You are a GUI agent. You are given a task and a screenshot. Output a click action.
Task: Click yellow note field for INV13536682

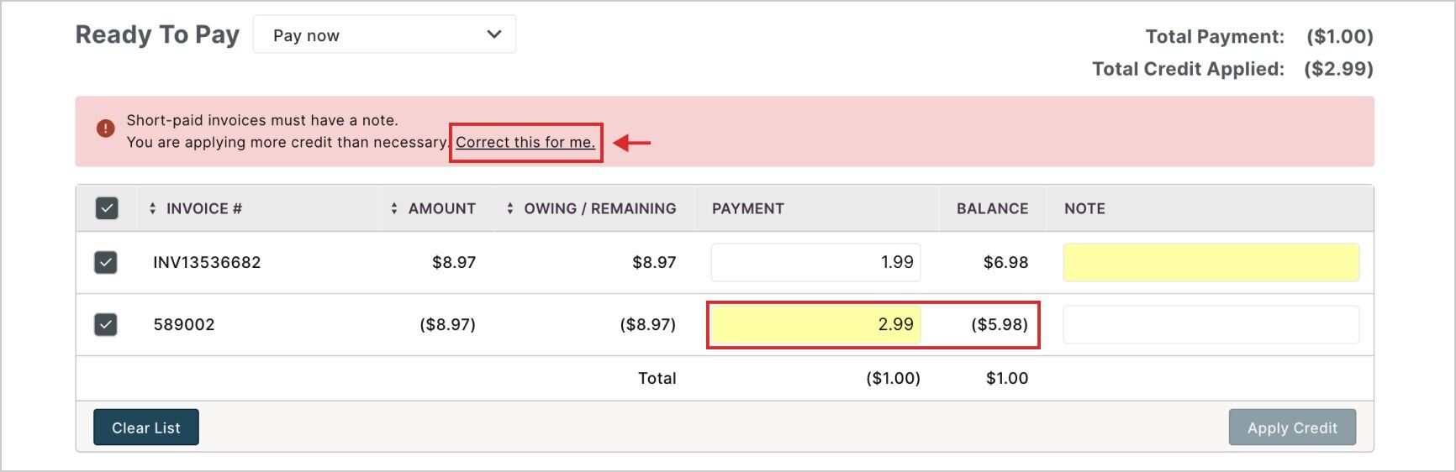click(x=1211, y=262)
